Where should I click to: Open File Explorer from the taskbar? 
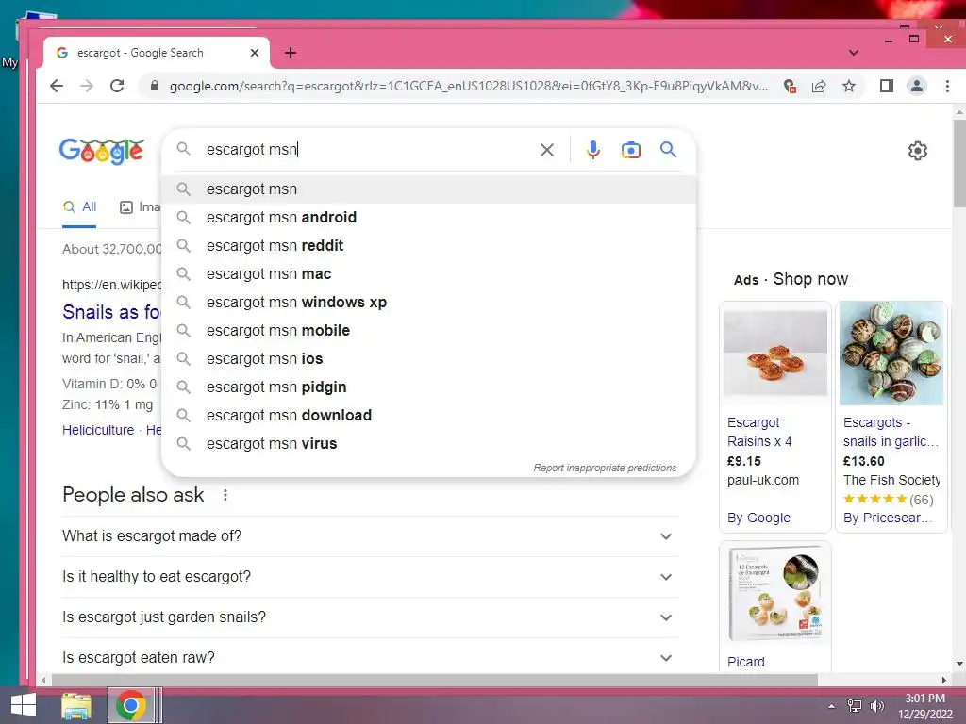pyautogui.click(x=76, y=705)
